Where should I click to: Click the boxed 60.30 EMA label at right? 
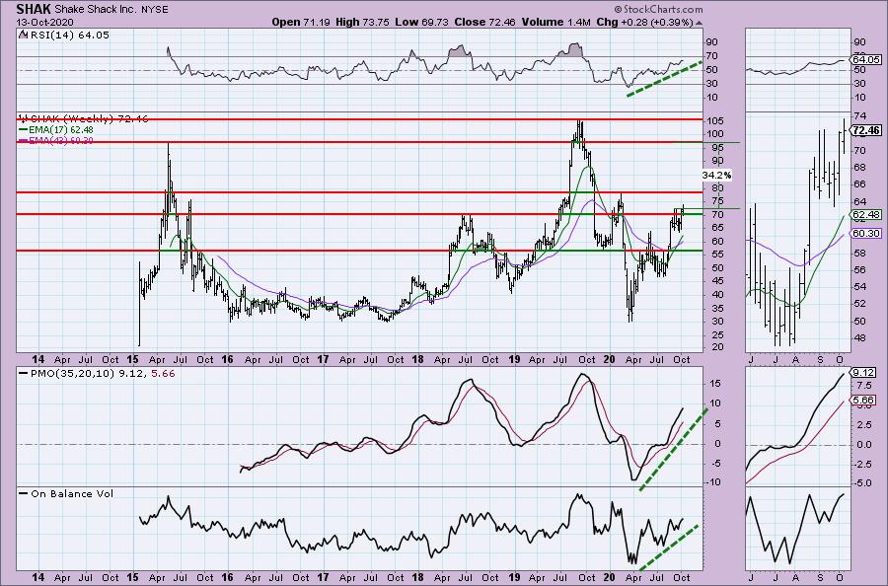(x=866, y=233)
